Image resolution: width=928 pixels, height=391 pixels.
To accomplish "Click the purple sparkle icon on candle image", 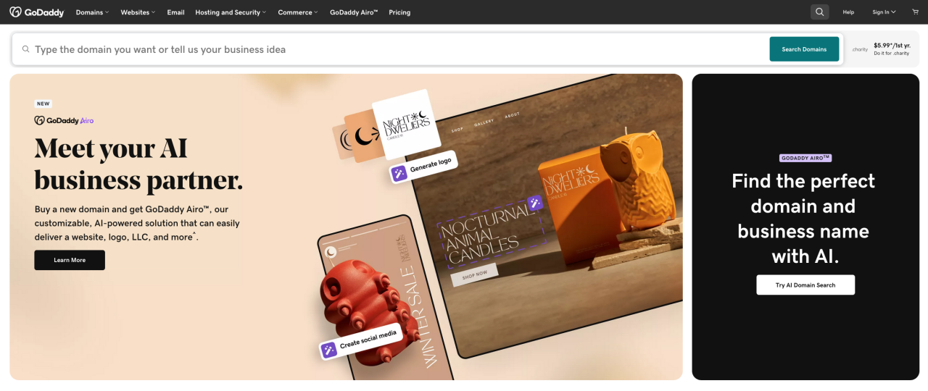I will pos(535,203).
